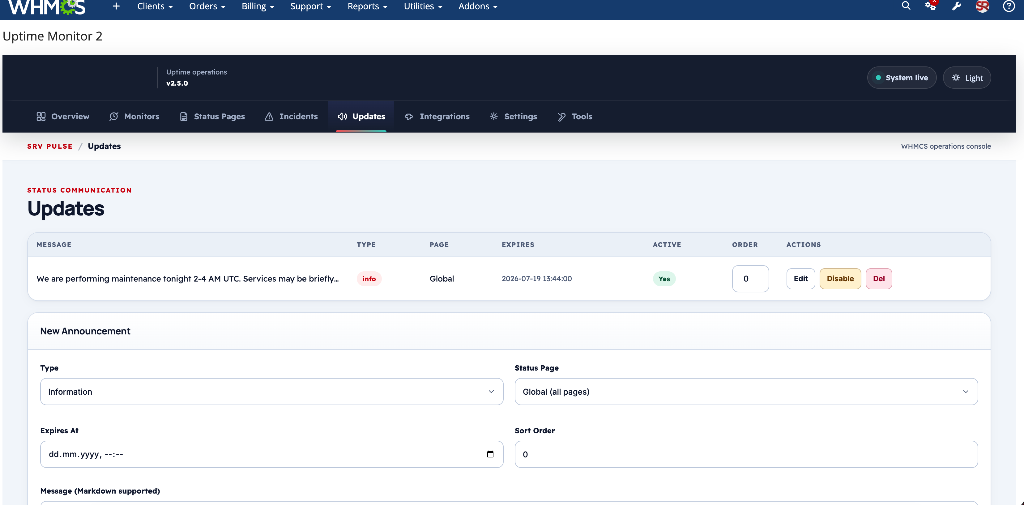Screen dimensions: 1024x505
Task: Click the Order field in announcement row
Action: [750, 278]
